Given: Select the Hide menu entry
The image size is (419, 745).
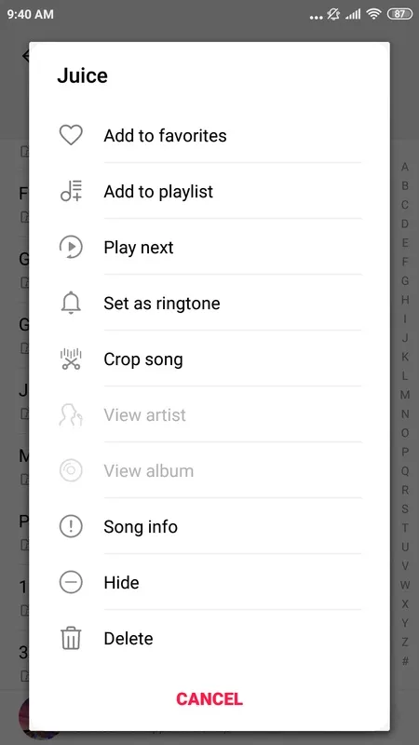Looking at the screenshot, I should tap(209, 583).
